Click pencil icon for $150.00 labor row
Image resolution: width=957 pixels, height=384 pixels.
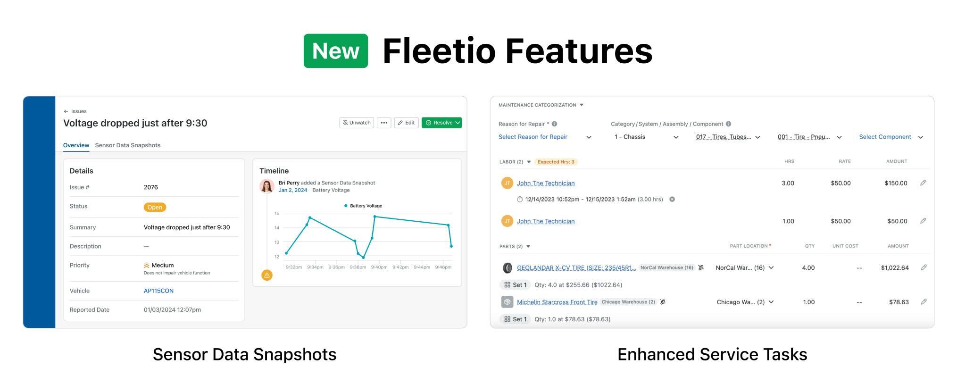[923, 183]
